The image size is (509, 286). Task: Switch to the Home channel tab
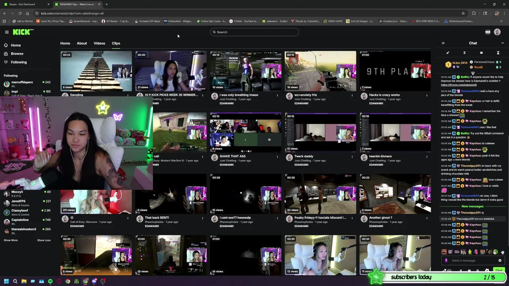(65, 43)
